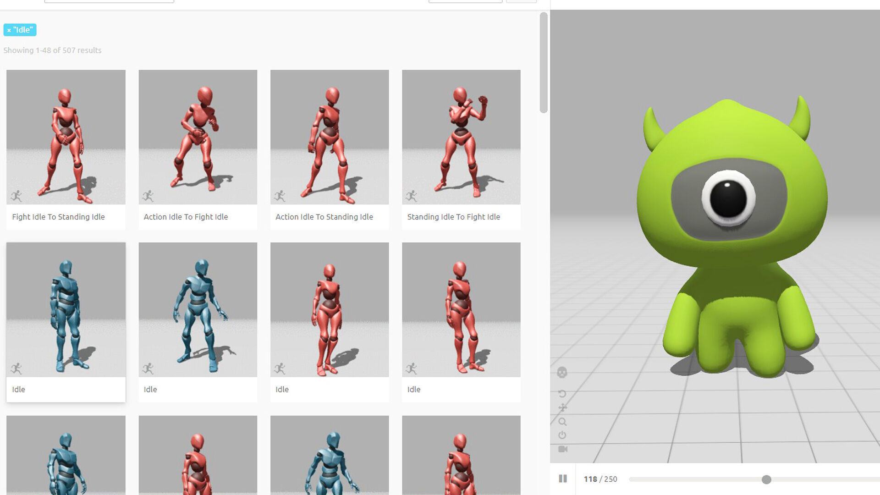Viewport: 880px width, 495px height.
Task: Click the "Standing Idle To Fight Idle" label
Action: click(x=453, y=217)
